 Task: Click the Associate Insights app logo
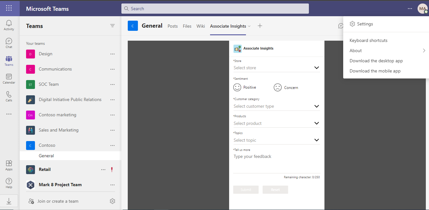pyautogui.click(x=237, y=49)
